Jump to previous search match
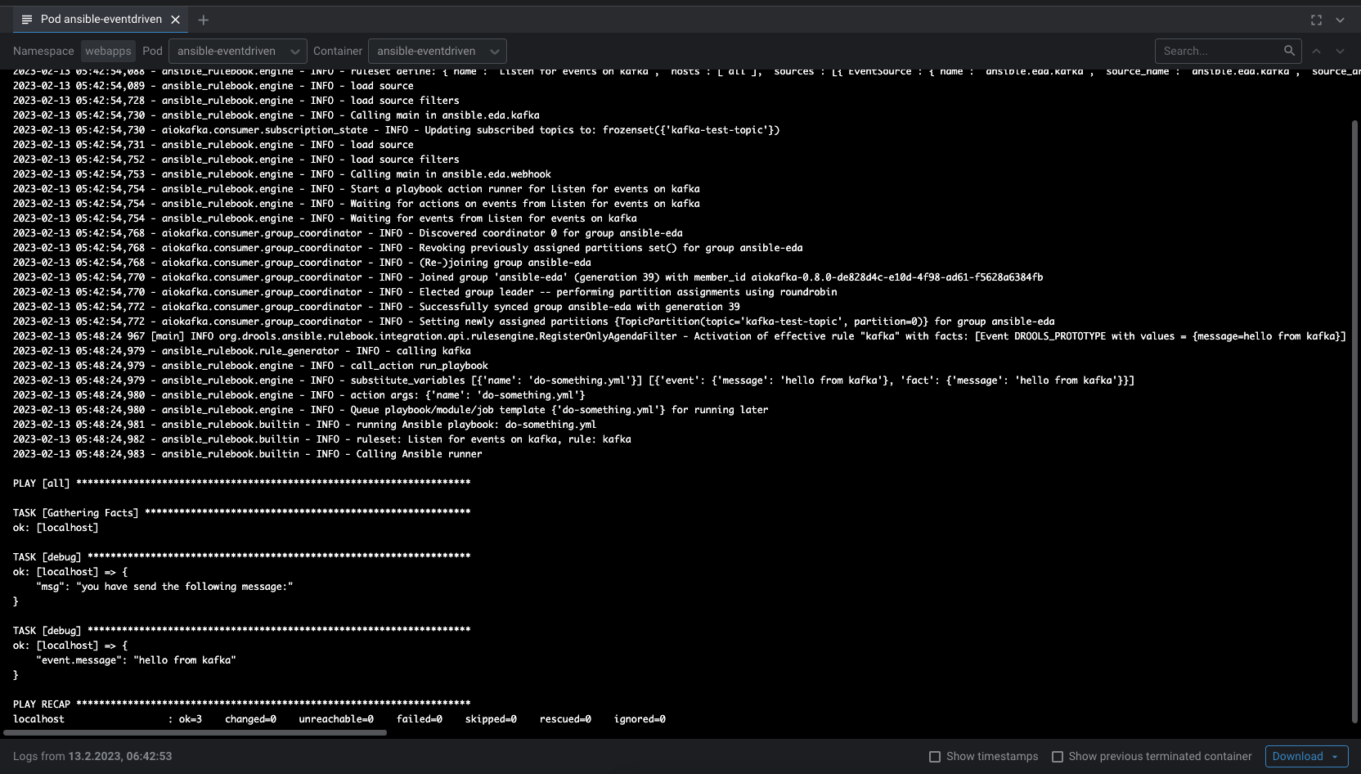Image resolution: width=1361 pixels, height=774 pixels. (x=1316, y=51)
